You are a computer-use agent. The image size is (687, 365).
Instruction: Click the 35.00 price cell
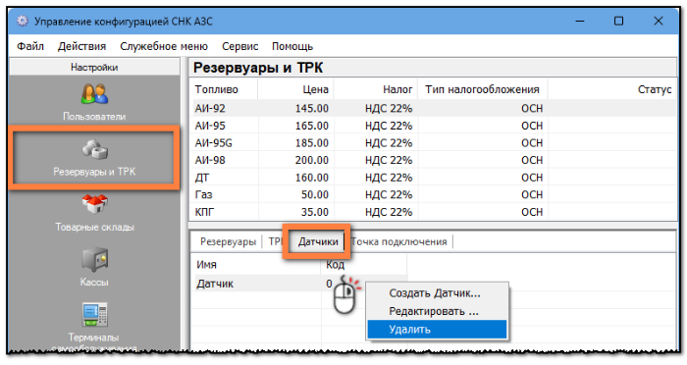pyautogui.click(x=315, y=212)
